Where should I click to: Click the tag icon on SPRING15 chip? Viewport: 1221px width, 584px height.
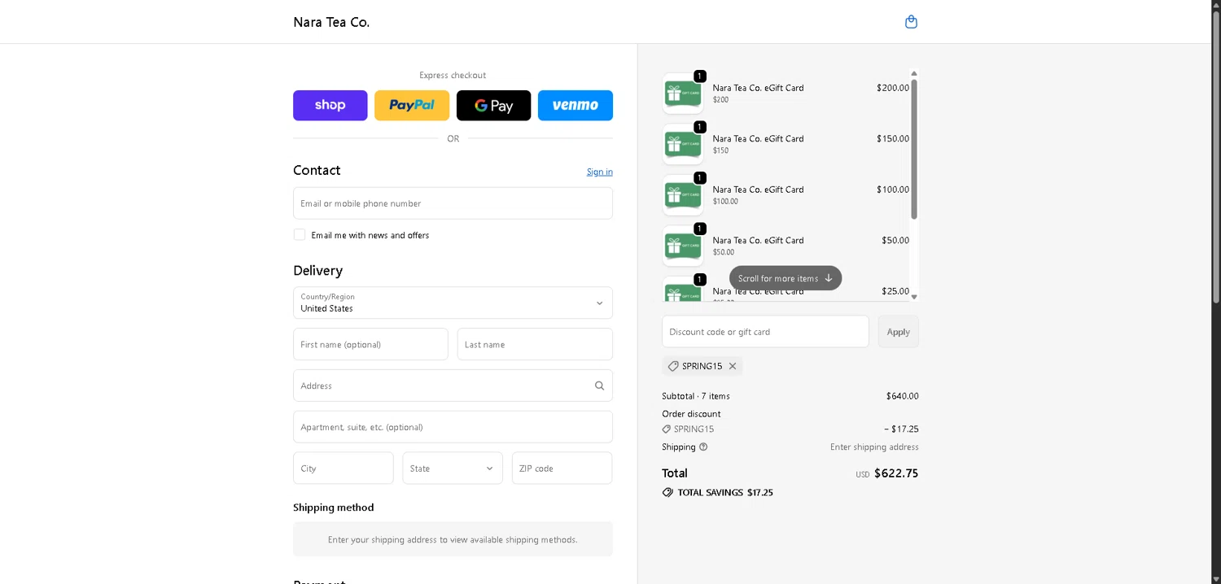point(673,366)
